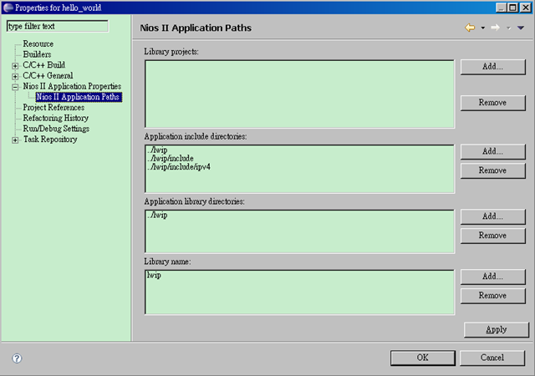Click the Cancel button
This screenshot has height=376, width=535.
point(492,358)
